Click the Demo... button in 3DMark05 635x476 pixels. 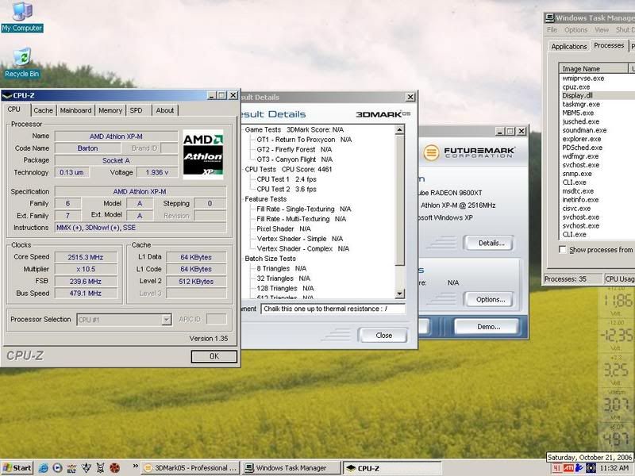[488, 327]
